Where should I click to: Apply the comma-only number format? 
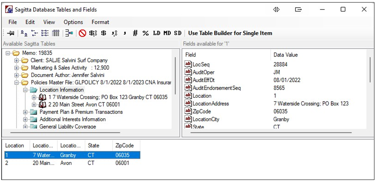coord(124,33)
